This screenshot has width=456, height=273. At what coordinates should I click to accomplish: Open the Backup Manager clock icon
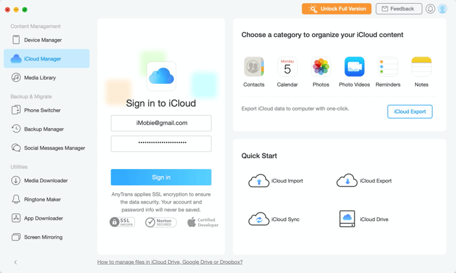click(16, 129)
